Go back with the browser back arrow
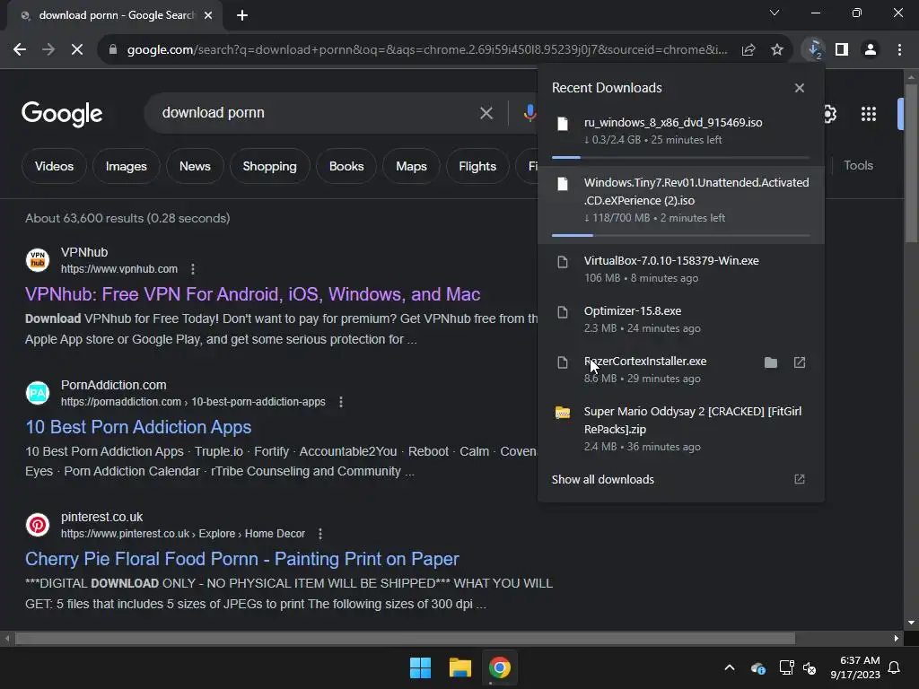 click(20, 50)
